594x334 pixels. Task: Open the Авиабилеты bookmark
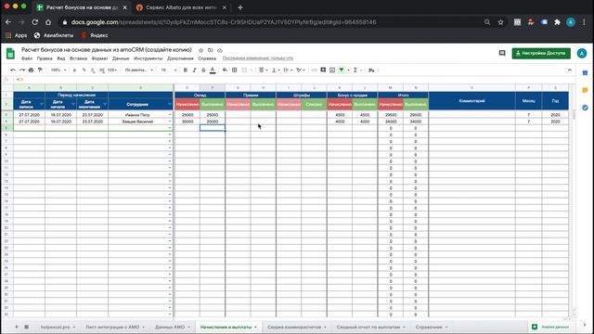pos(54,35)
